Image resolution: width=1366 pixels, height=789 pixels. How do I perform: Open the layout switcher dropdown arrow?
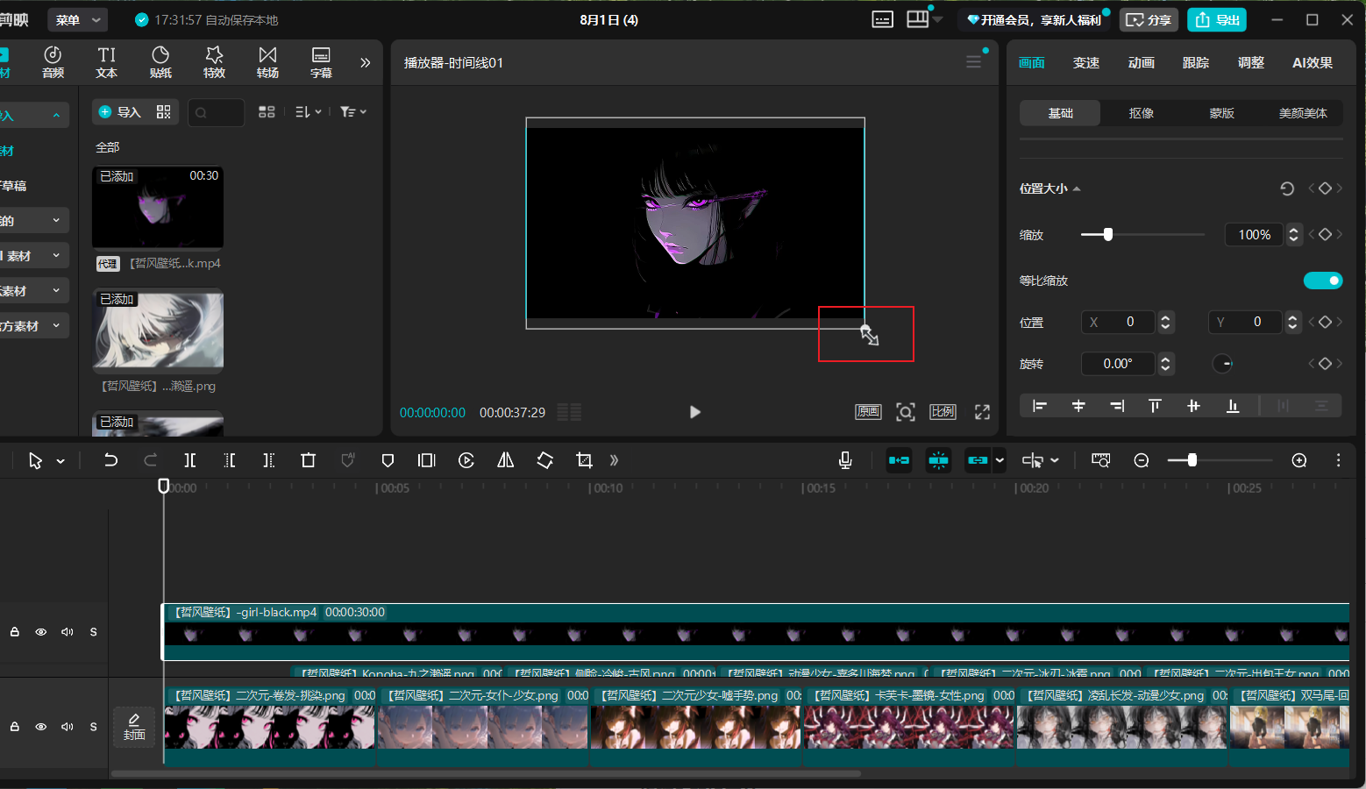[938, 19]
